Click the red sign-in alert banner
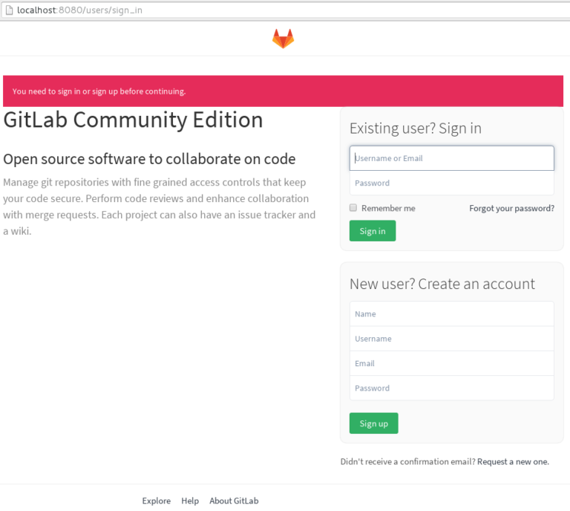 pyautogui.click(x=283, y=91)
